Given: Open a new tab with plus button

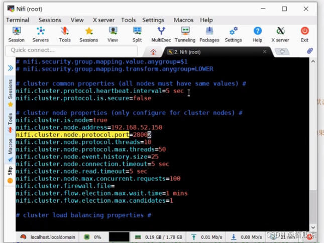Looking at the screenshot, I should 282,51.
